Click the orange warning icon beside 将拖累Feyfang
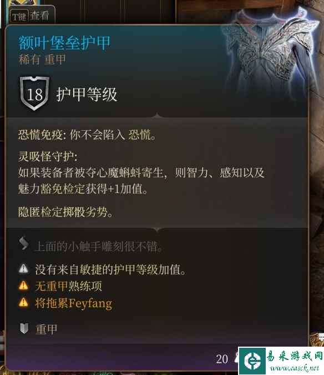The width and height of the screenshot is (324, 375). point(23,302)
